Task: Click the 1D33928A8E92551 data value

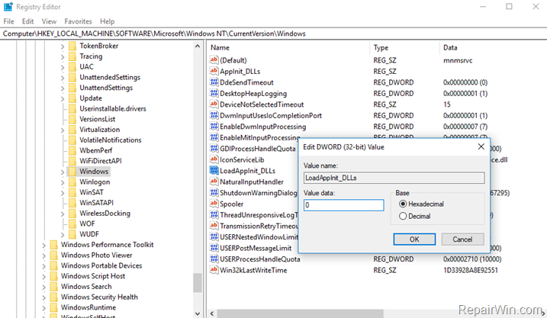Action: tap(470, 270)
